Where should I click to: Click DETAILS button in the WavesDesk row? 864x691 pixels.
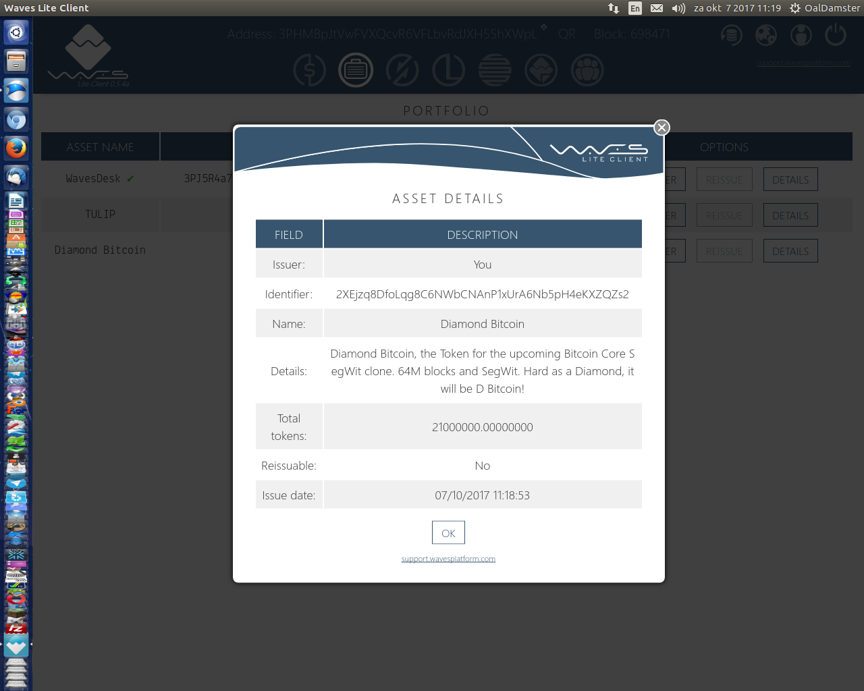pos(790,179)
